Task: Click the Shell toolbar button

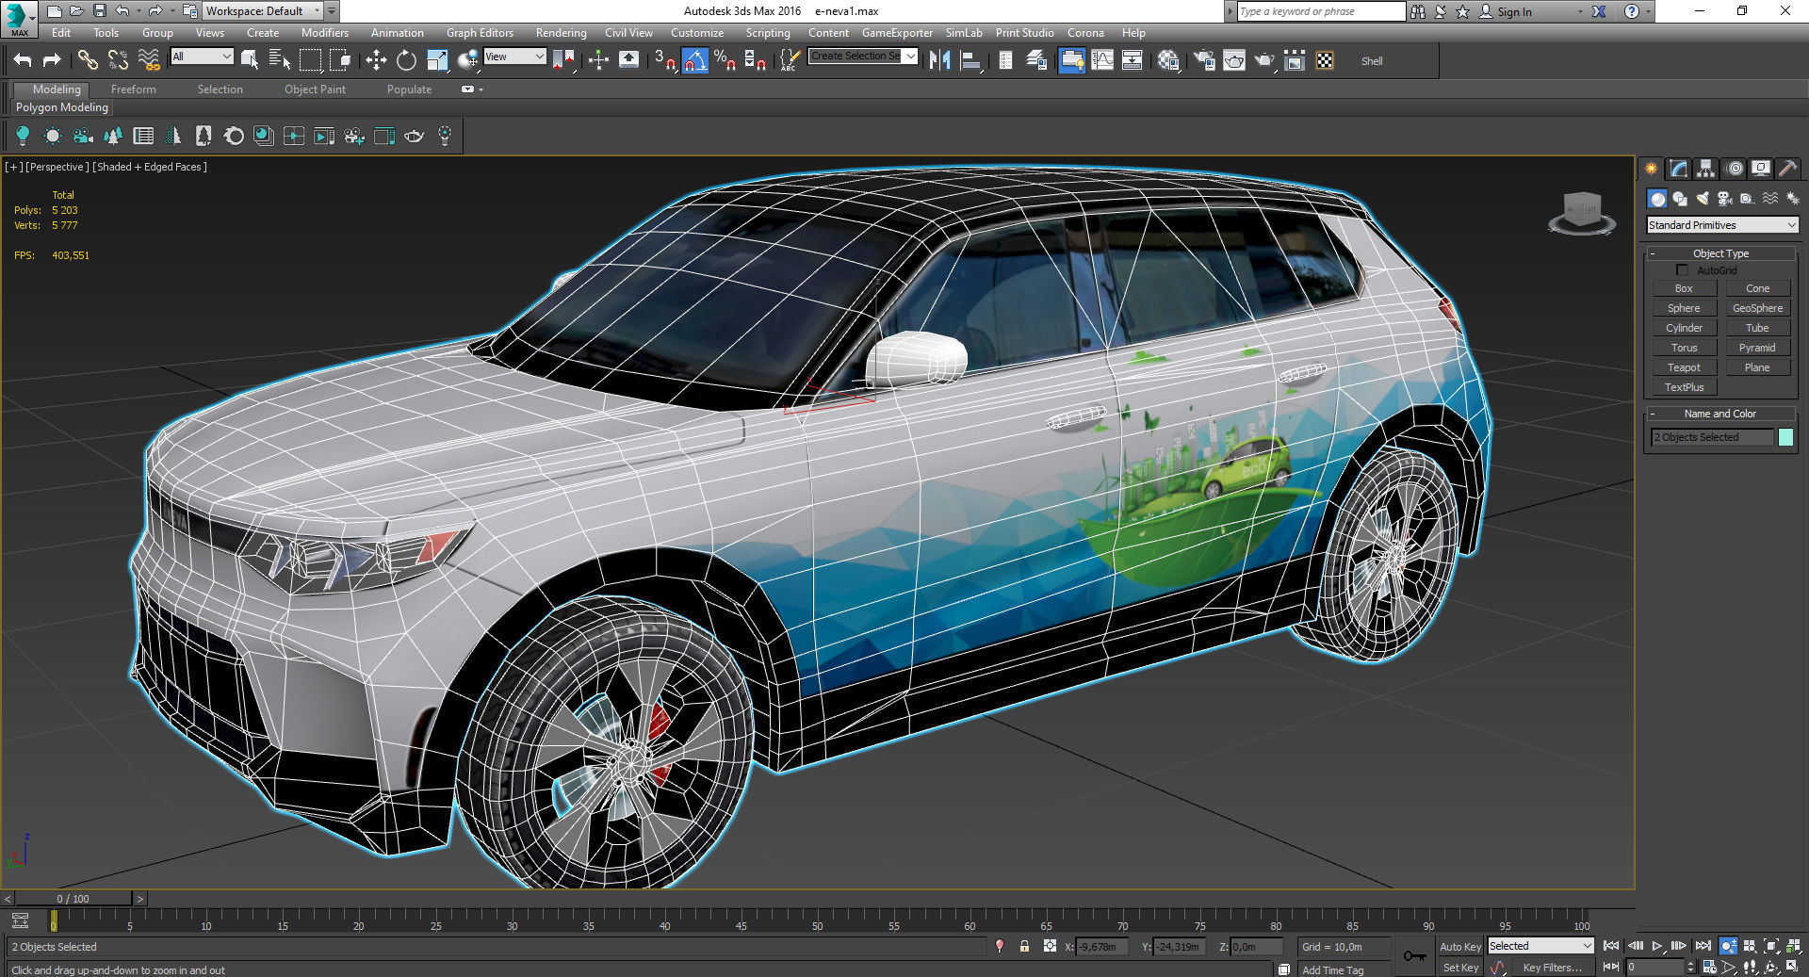Action: [1372, 61]
